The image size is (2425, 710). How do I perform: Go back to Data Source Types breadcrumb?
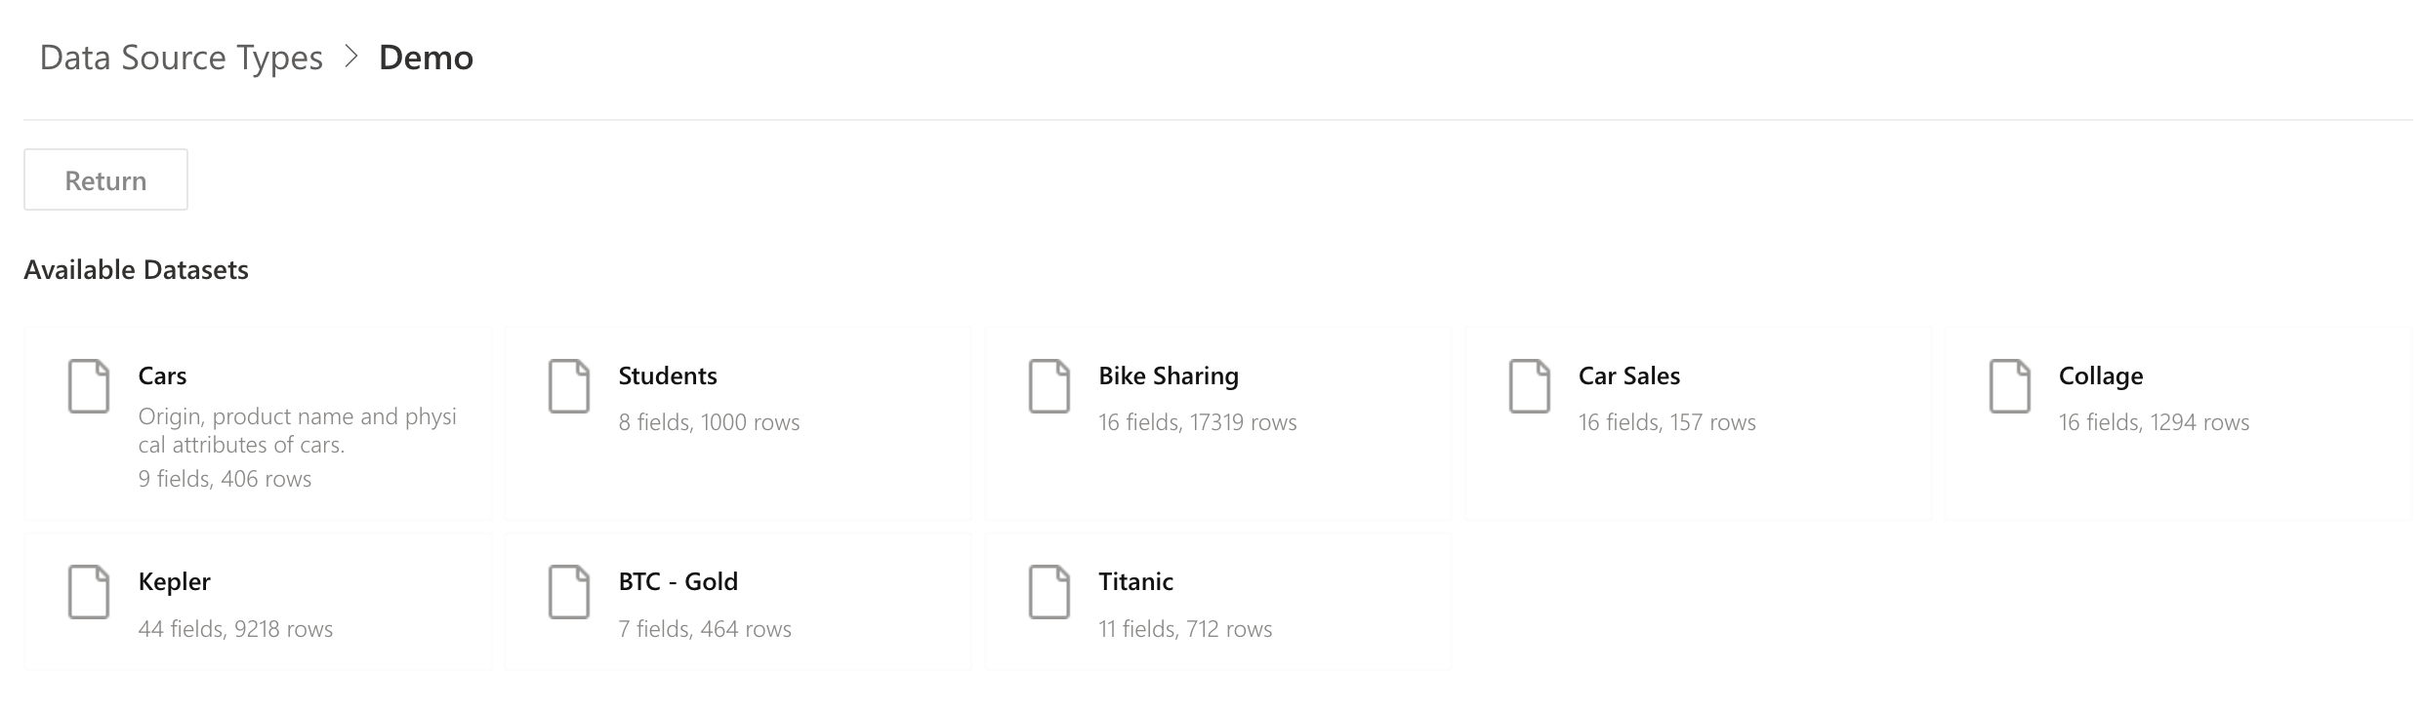tap(181, 58)
